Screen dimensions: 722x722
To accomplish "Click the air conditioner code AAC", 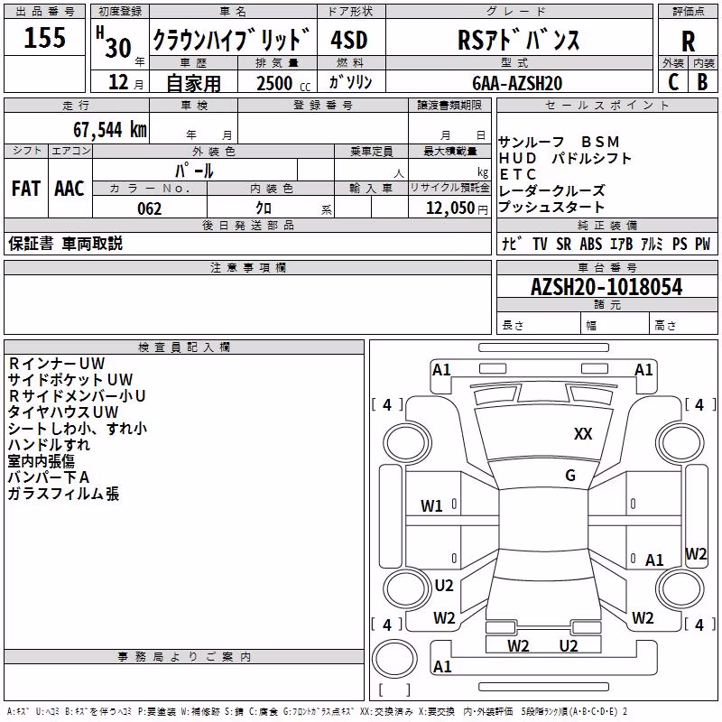I will (x=69, y=188).
